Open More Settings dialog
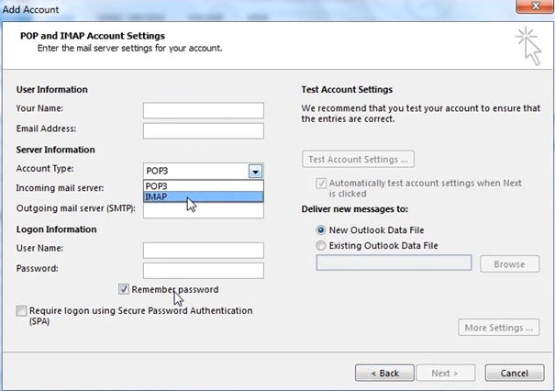 499,328
